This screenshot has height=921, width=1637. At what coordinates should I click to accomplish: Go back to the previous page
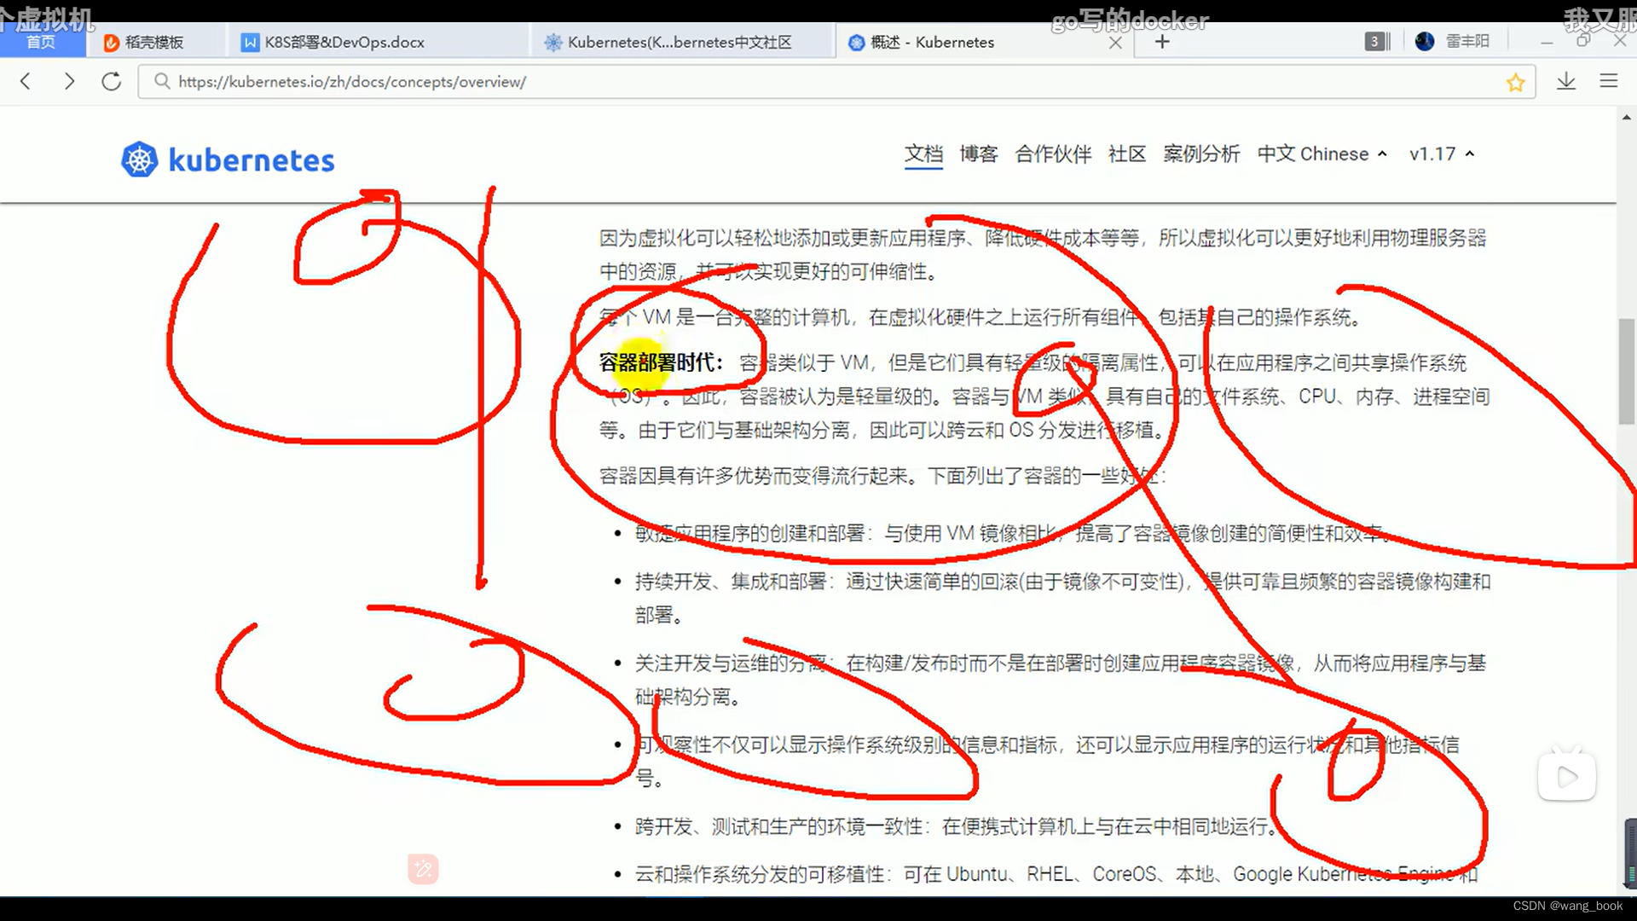pyautogui.click(x=26, y=82)
